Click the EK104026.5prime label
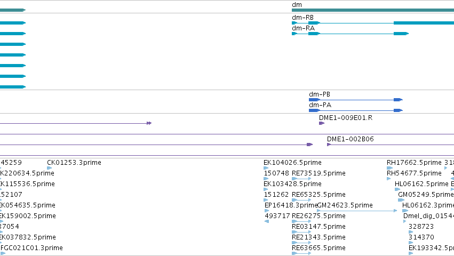Viewport: 454px width, 256px height. [x=292, y=163]
